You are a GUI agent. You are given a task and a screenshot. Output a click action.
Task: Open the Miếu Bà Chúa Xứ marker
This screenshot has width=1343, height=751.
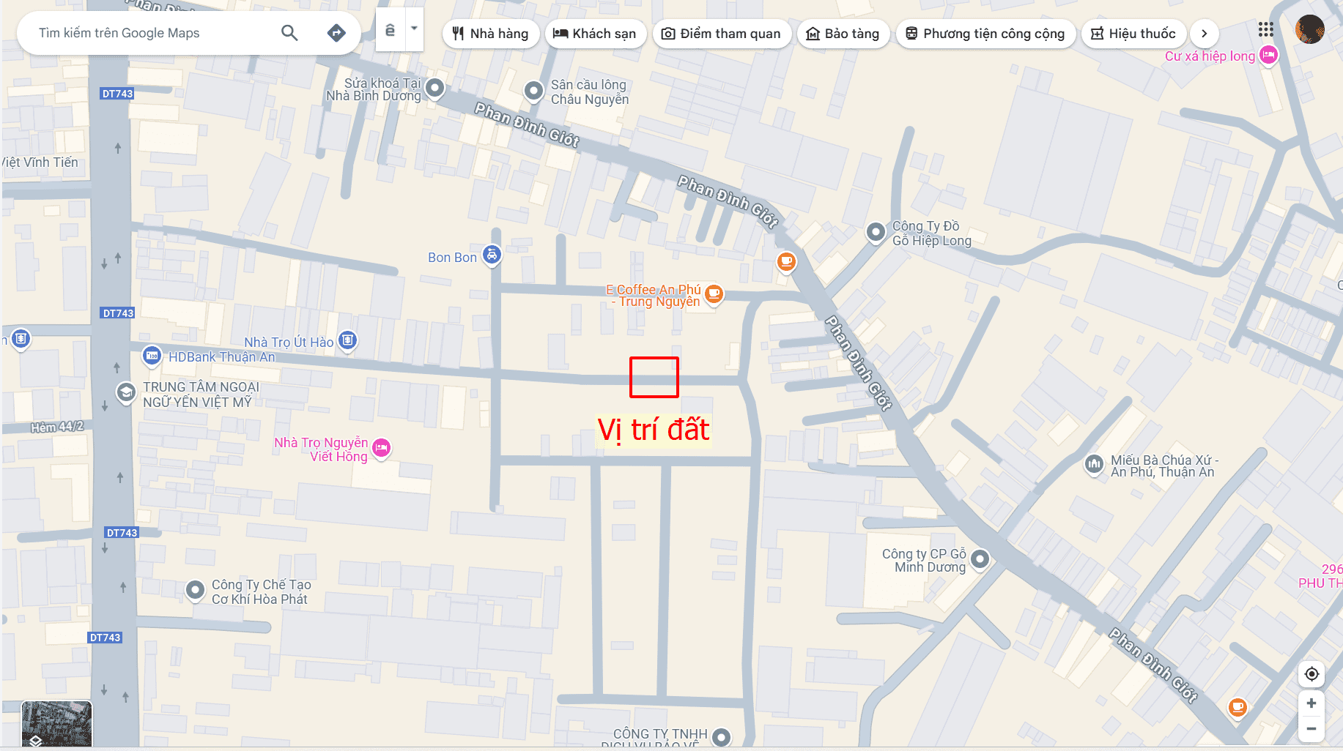(1094, 464)
